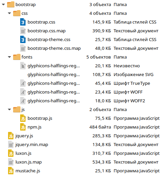The height and width of the screenshot is (176, 162).
Task: Click the 285,3 КБ size value
Action: (x=102, y=136)
